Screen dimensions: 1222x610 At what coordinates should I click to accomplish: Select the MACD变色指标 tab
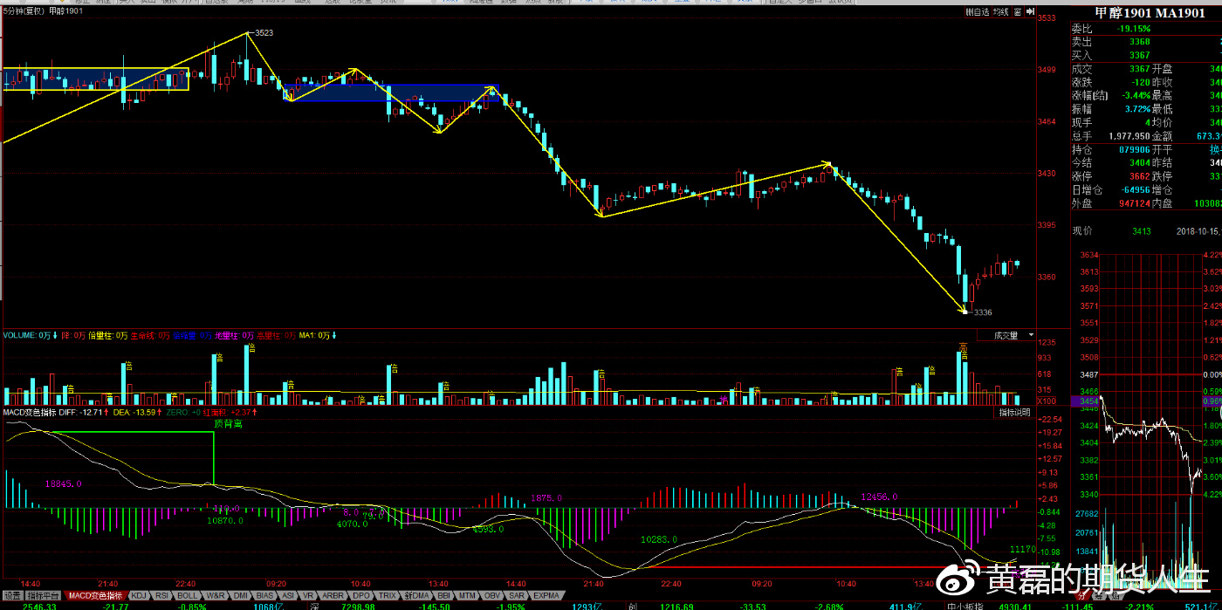[x=95, y=595]
